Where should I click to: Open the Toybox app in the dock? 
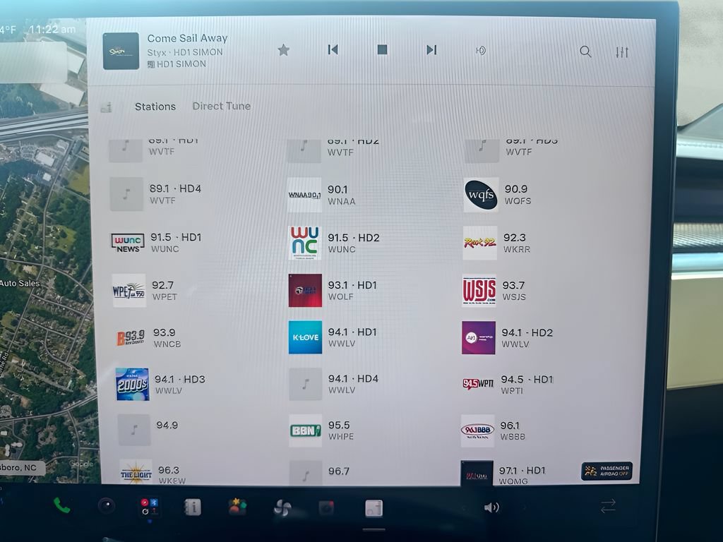(237, 507)
